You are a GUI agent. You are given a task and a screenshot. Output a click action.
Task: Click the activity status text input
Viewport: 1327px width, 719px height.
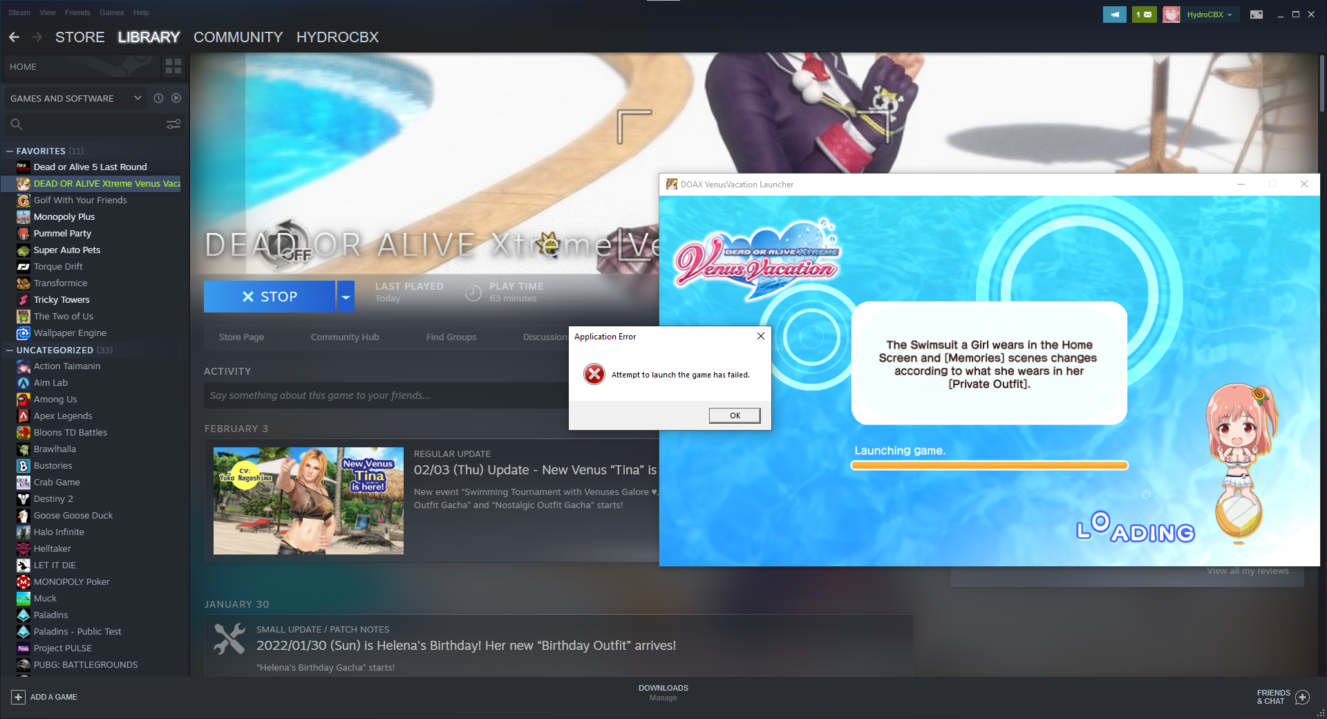pyautogui.click(x=387, y=395)
